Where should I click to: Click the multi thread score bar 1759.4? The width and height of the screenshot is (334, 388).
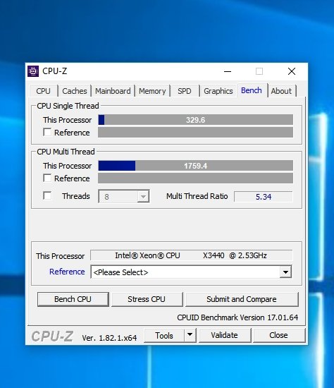tap(196, 166)
